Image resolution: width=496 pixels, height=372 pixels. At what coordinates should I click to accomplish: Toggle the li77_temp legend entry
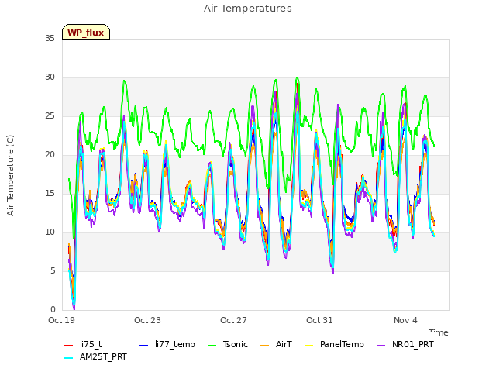click(167, 344)
